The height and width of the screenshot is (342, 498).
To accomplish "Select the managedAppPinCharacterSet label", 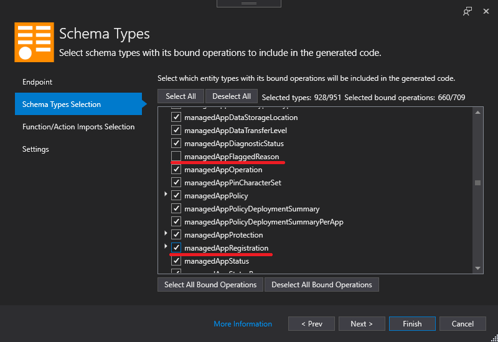I will pyautogui.click(x=233, y=183).
